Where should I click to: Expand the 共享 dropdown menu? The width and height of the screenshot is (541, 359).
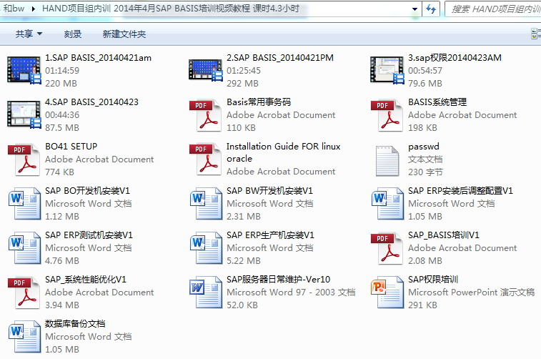point(29,34)
